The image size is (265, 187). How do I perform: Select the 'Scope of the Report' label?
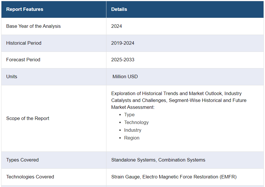(x=28, y=118)
